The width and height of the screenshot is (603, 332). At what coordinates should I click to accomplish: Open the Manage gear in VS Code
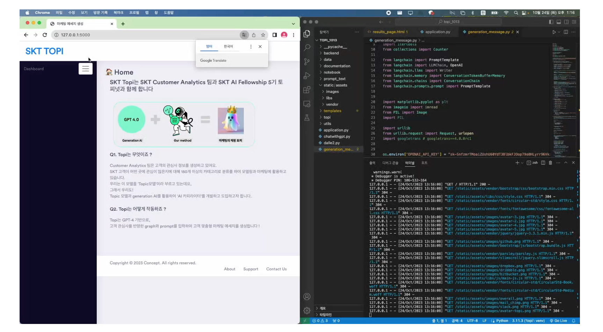tap(307, 310)
